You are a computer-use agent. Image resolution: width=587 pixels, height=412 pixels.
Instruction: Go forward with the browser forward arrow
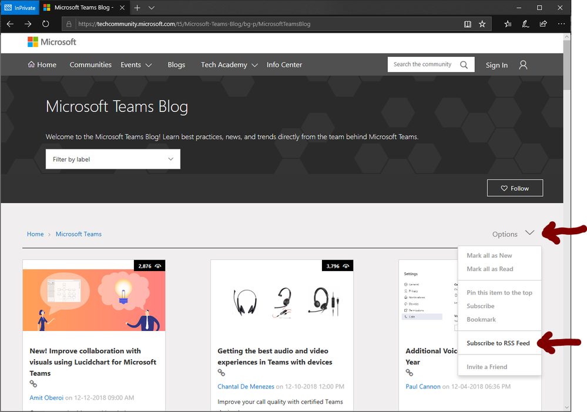point(28,24)
